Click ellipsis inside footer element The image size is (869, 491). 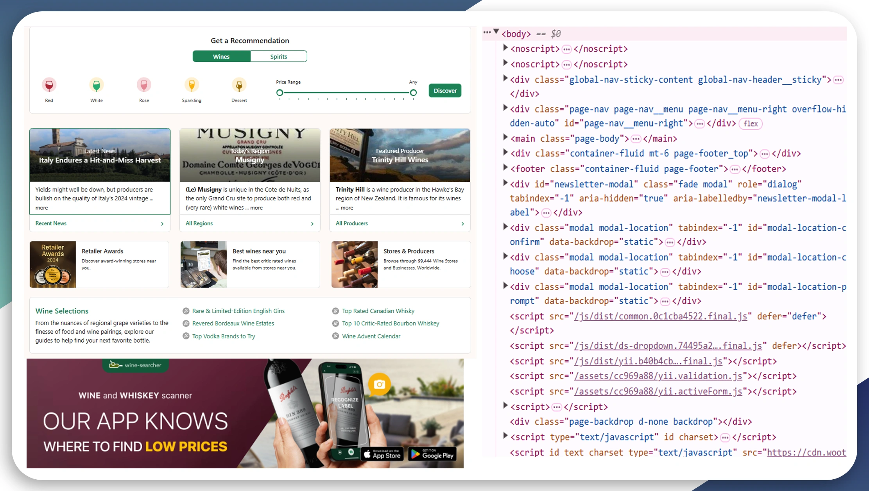point(735,170)
